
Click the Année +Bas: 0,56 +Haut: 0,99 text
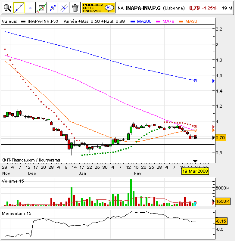point(94,22)
